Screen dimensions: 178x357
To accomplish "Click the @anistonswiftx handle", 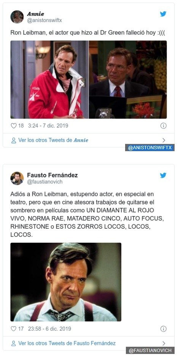I will 44,20.
